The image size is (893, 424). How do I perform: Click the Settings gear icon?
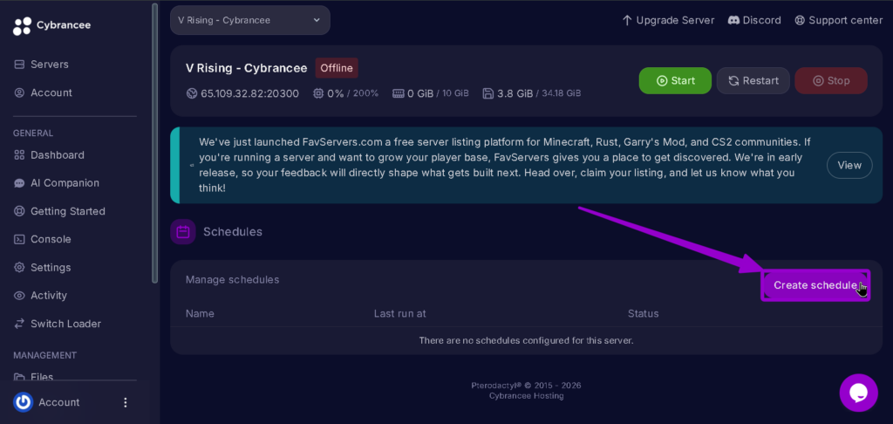point(19,267)
